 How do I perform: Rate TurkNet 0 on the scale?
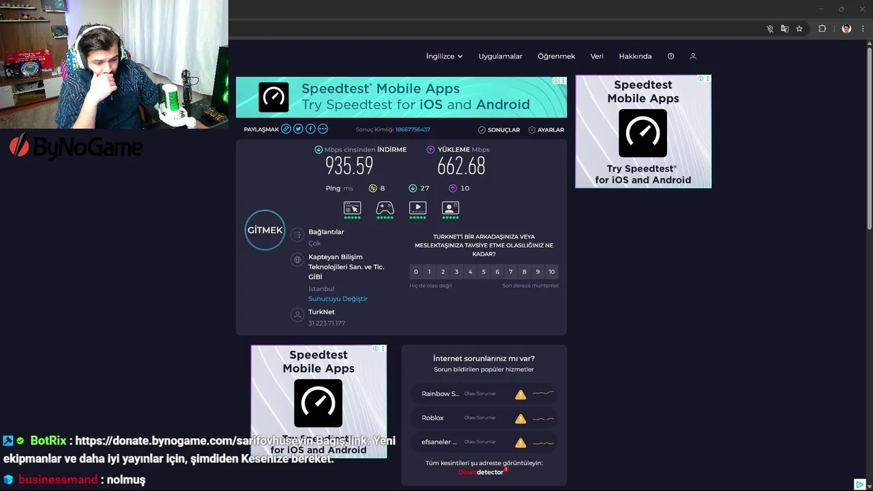(x=416, y=271)
